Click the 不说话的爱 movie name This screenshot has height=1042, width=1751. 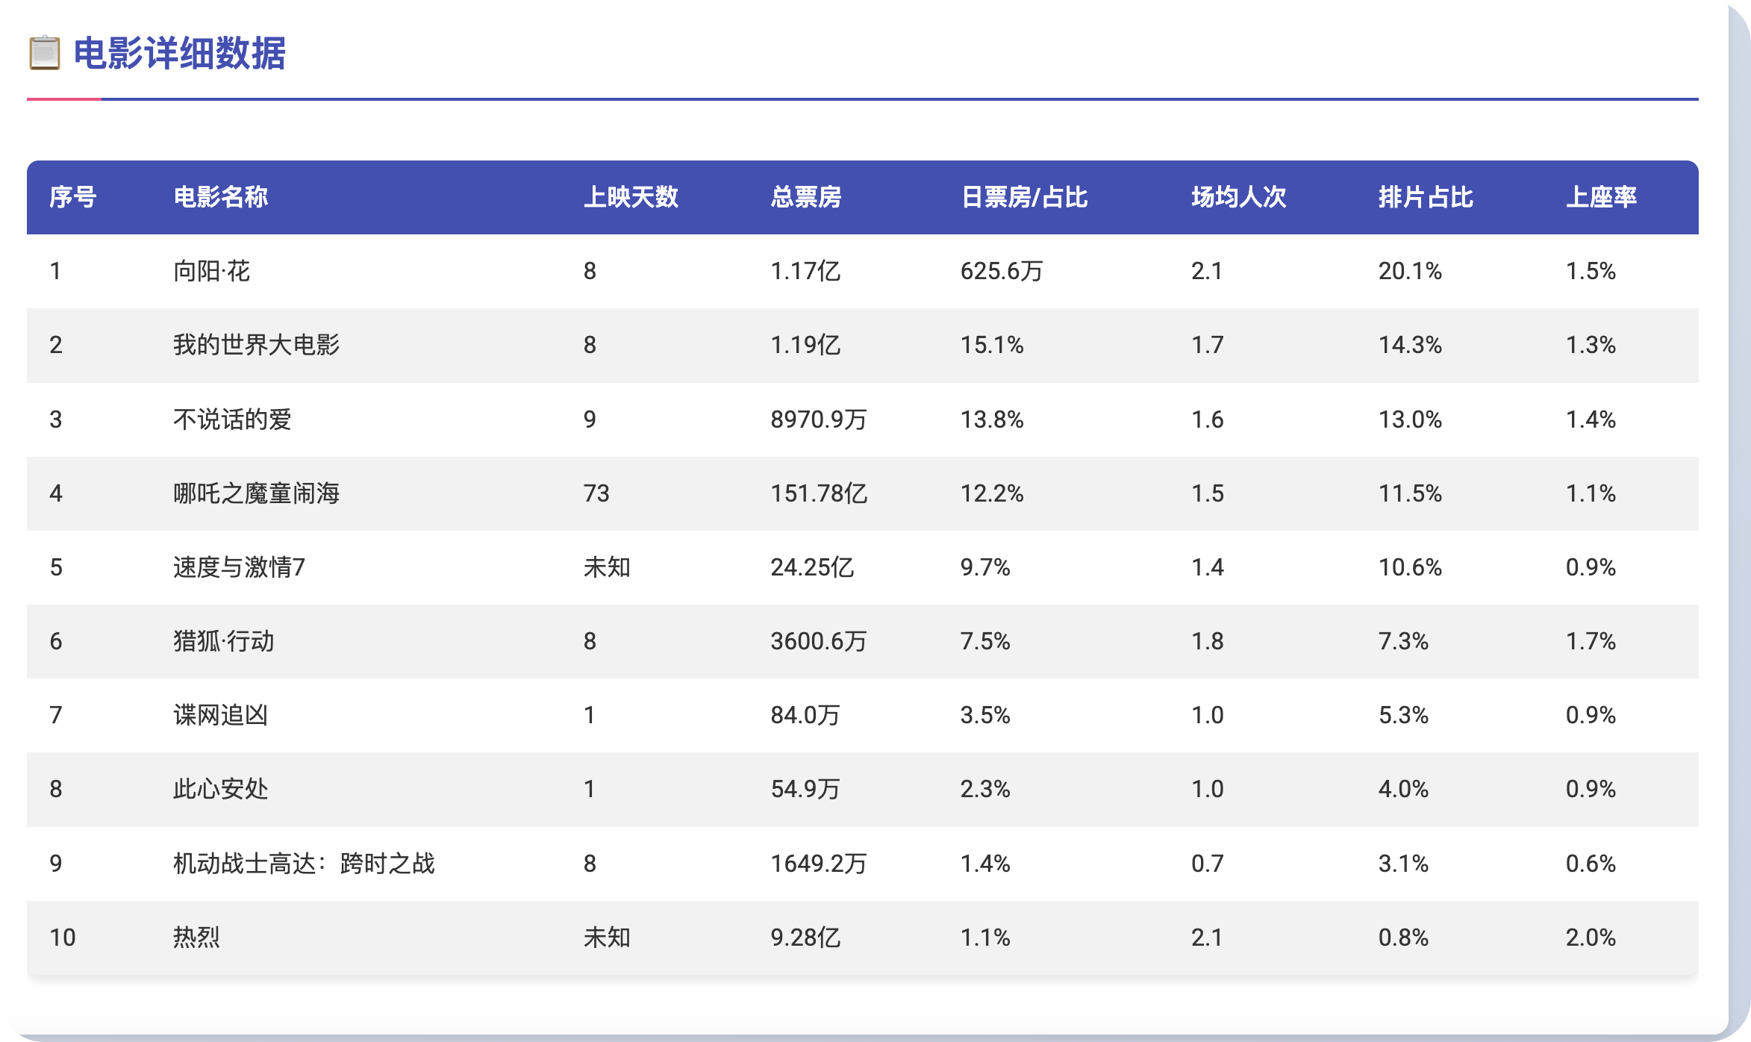pyautogui.click(x=232, y=419)
